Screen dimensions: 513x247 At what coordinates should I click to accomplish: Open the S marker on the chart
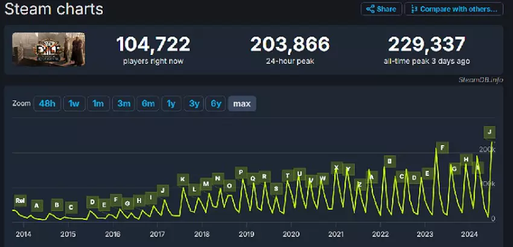pos(276,189)
